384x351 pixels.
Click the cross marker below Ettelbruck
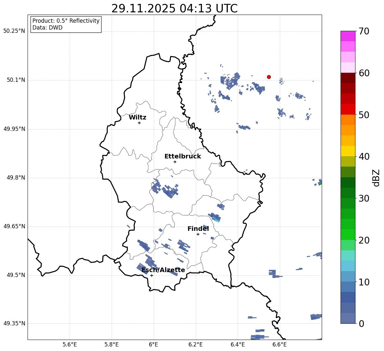(x=175, y=162)
